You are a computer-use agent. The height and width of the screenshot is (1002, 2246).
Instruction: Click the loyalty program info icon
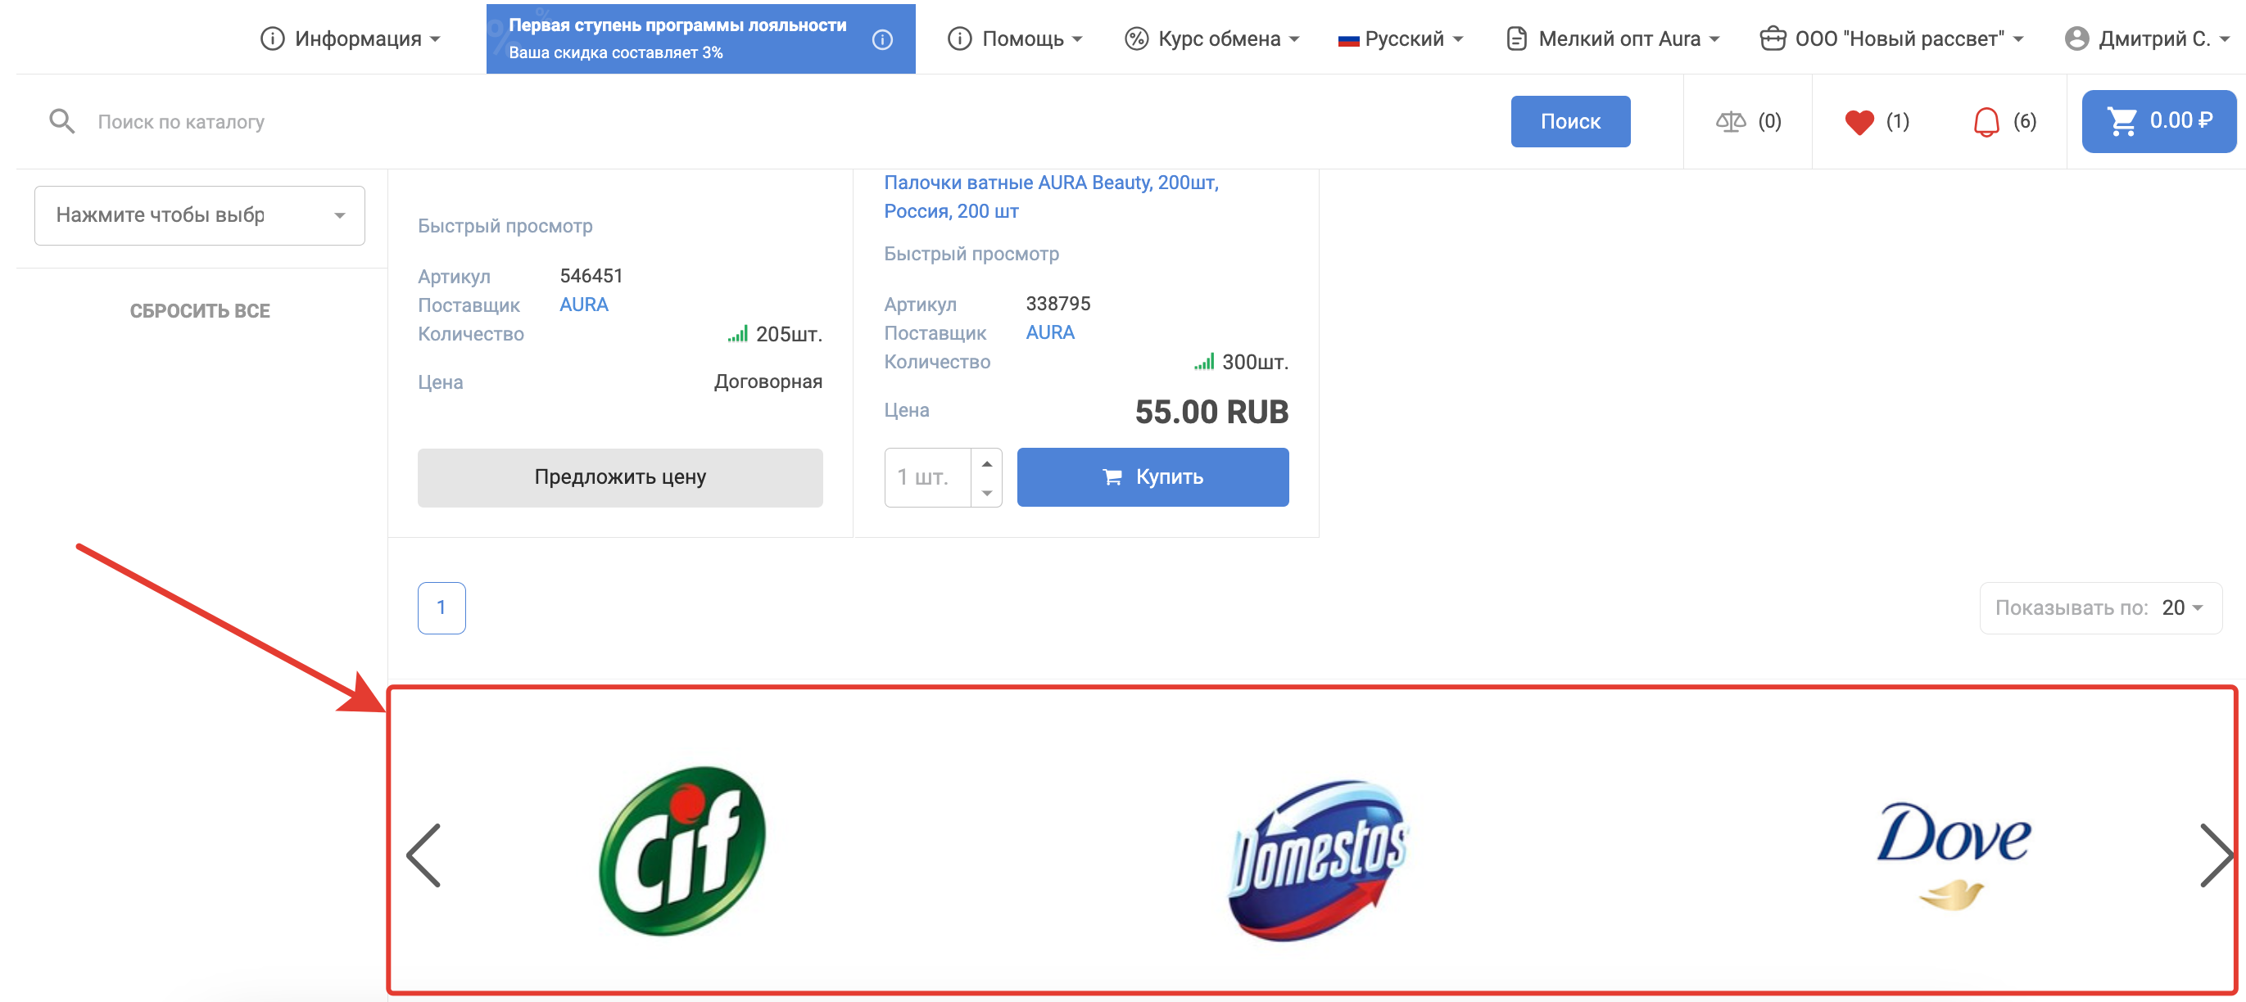(x=882, y=39)
